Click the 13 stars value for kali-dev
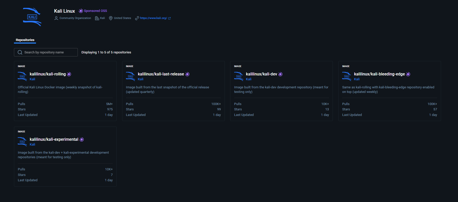The image size is (458, 202). (327, 109)
